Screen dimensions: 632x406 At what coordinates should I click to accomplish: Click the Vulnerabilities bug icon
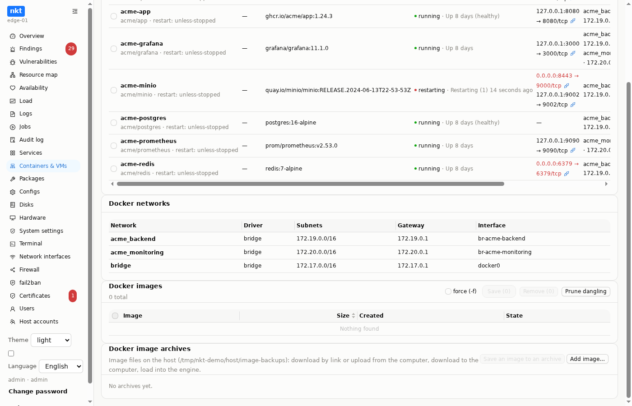[x=13, y=62]
